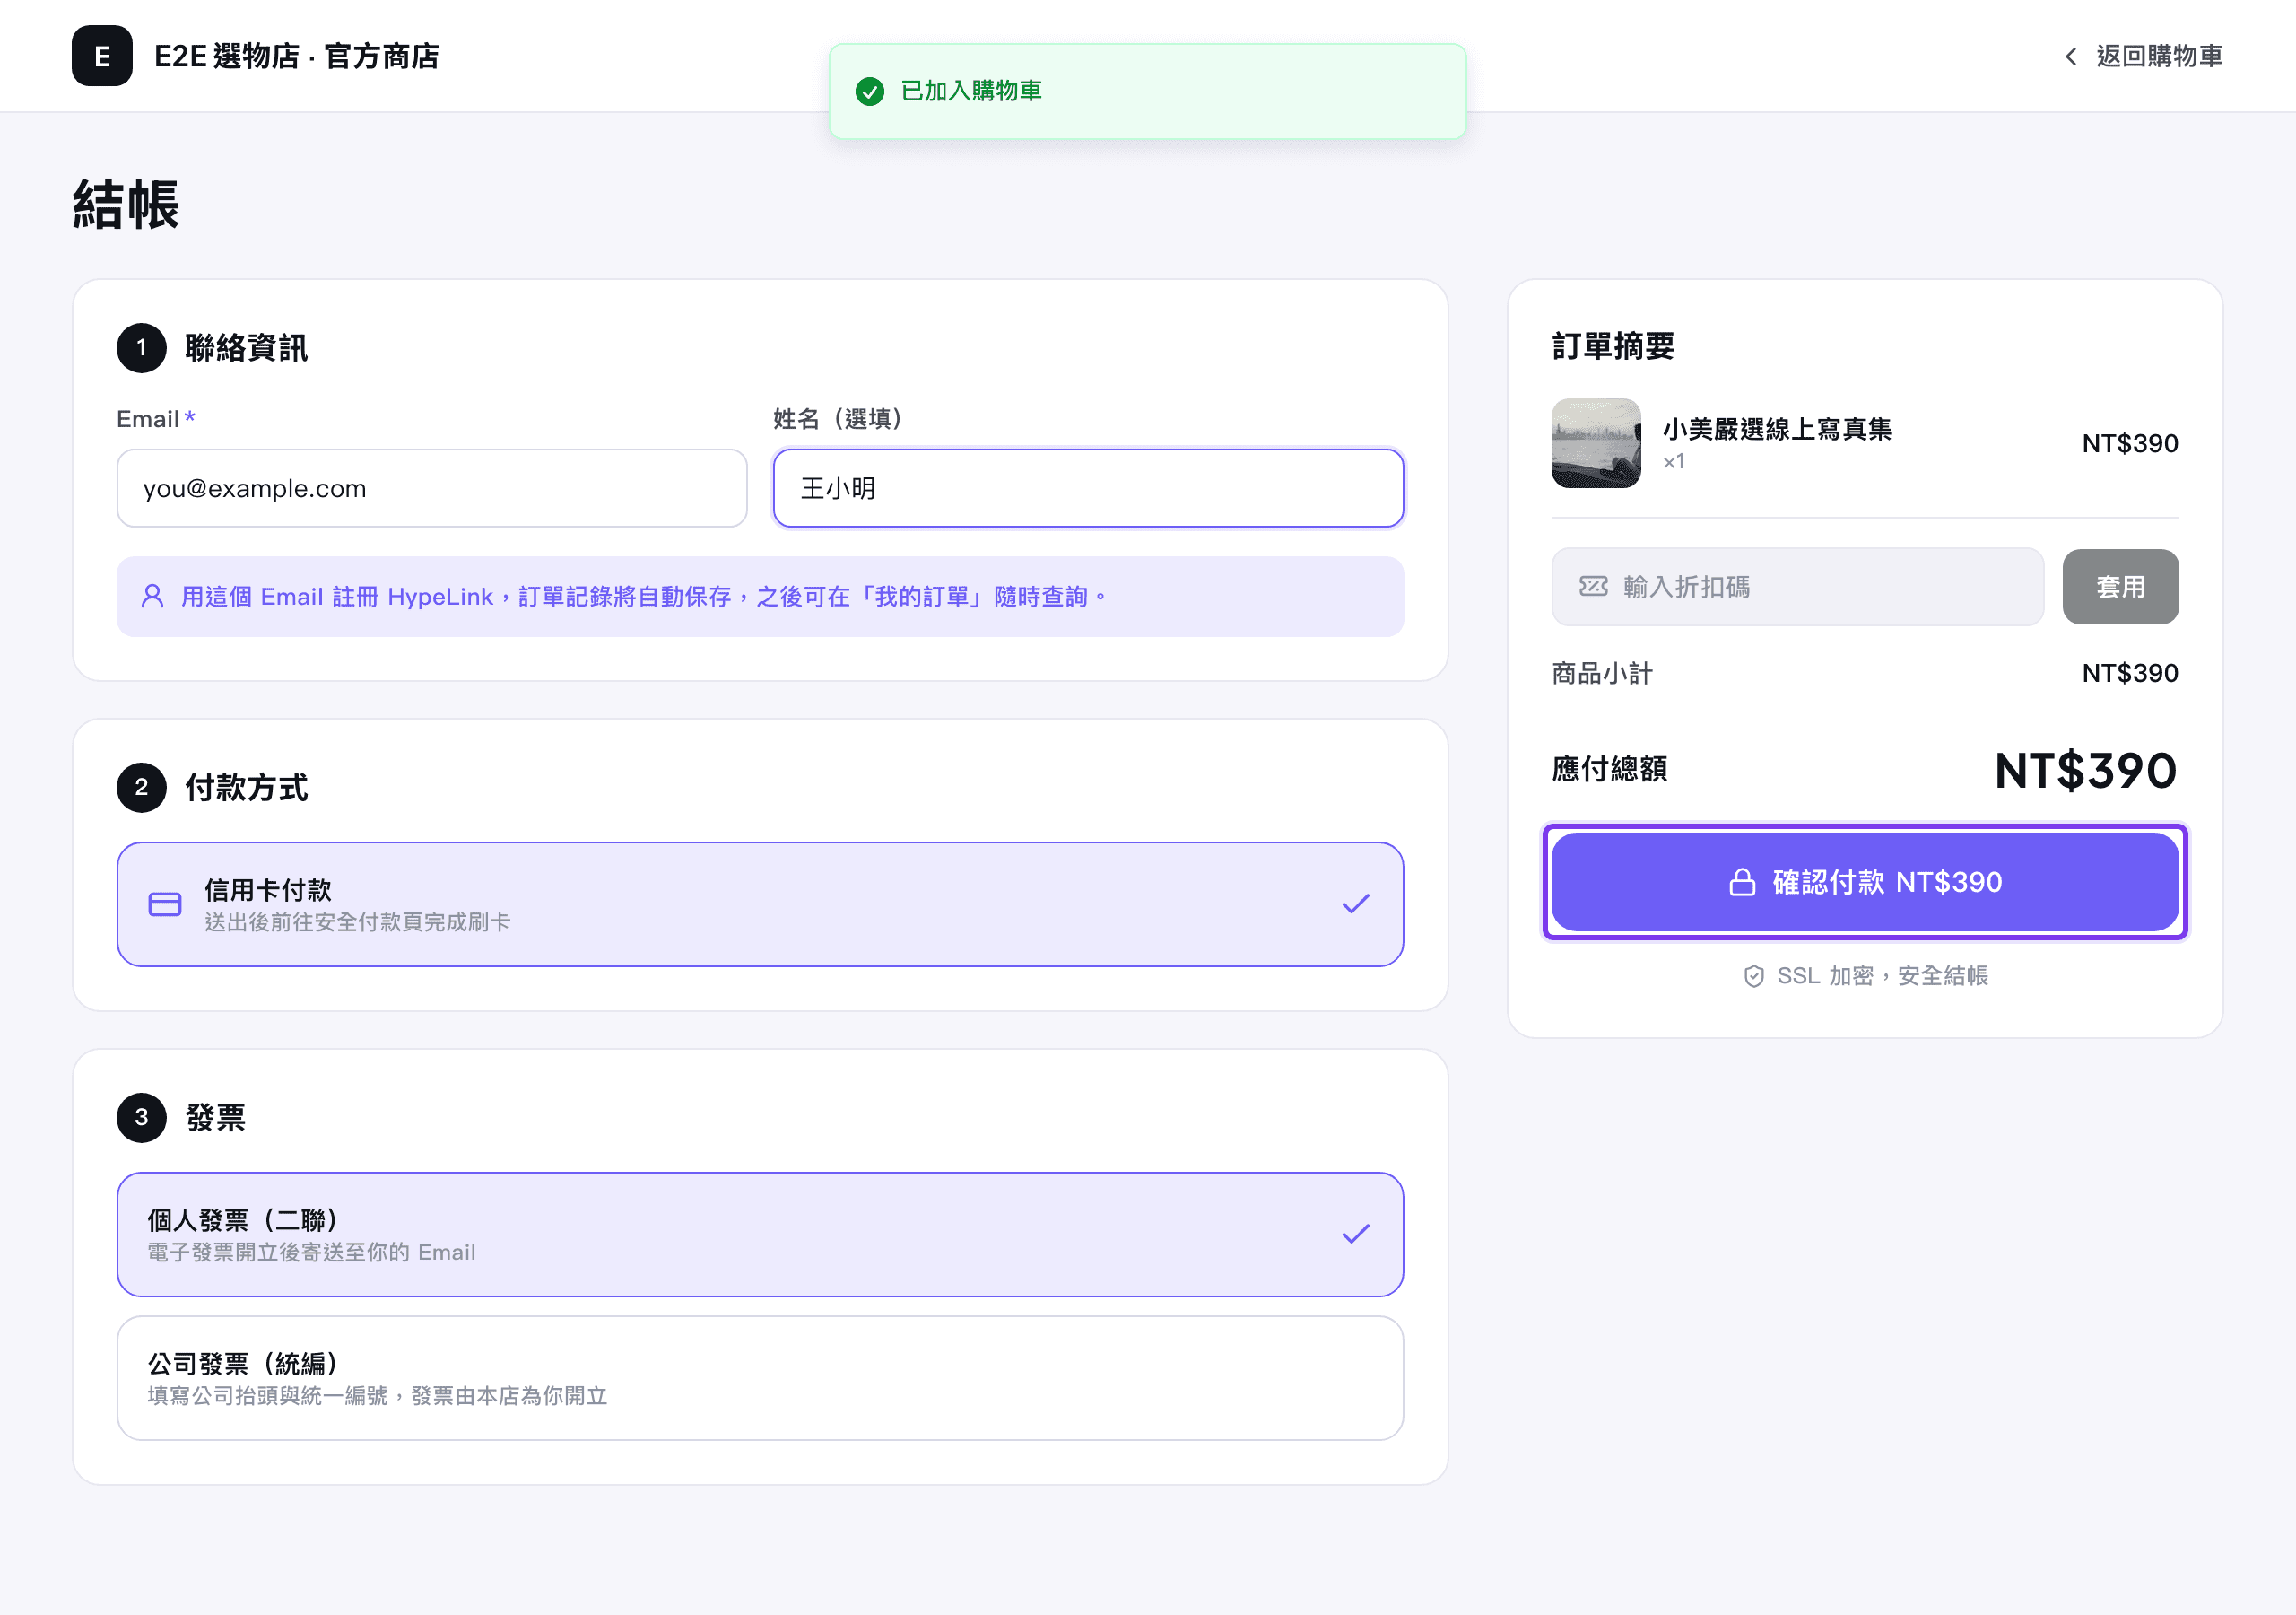Click the HypeLink registration notice text
Image resolution: width=2296 pixels, height=1615 pixels.
tap(643, 598)
